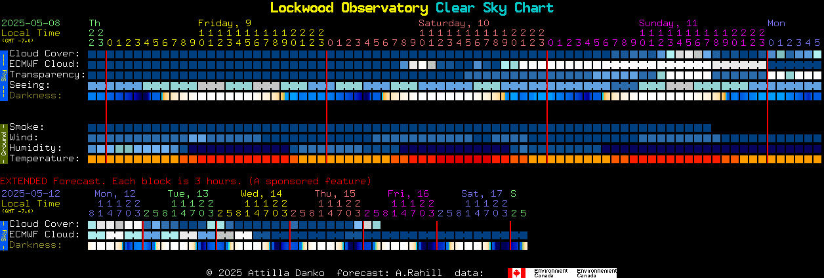Viewport: 824px width, 278px height.
Task: Click the Wed, 14 extended day header
Action: [261, 193]
